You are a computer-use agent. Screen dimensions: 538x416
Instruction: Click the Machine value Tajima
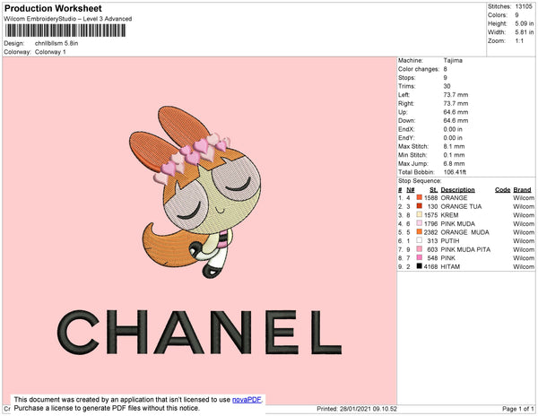coord(453,60)
